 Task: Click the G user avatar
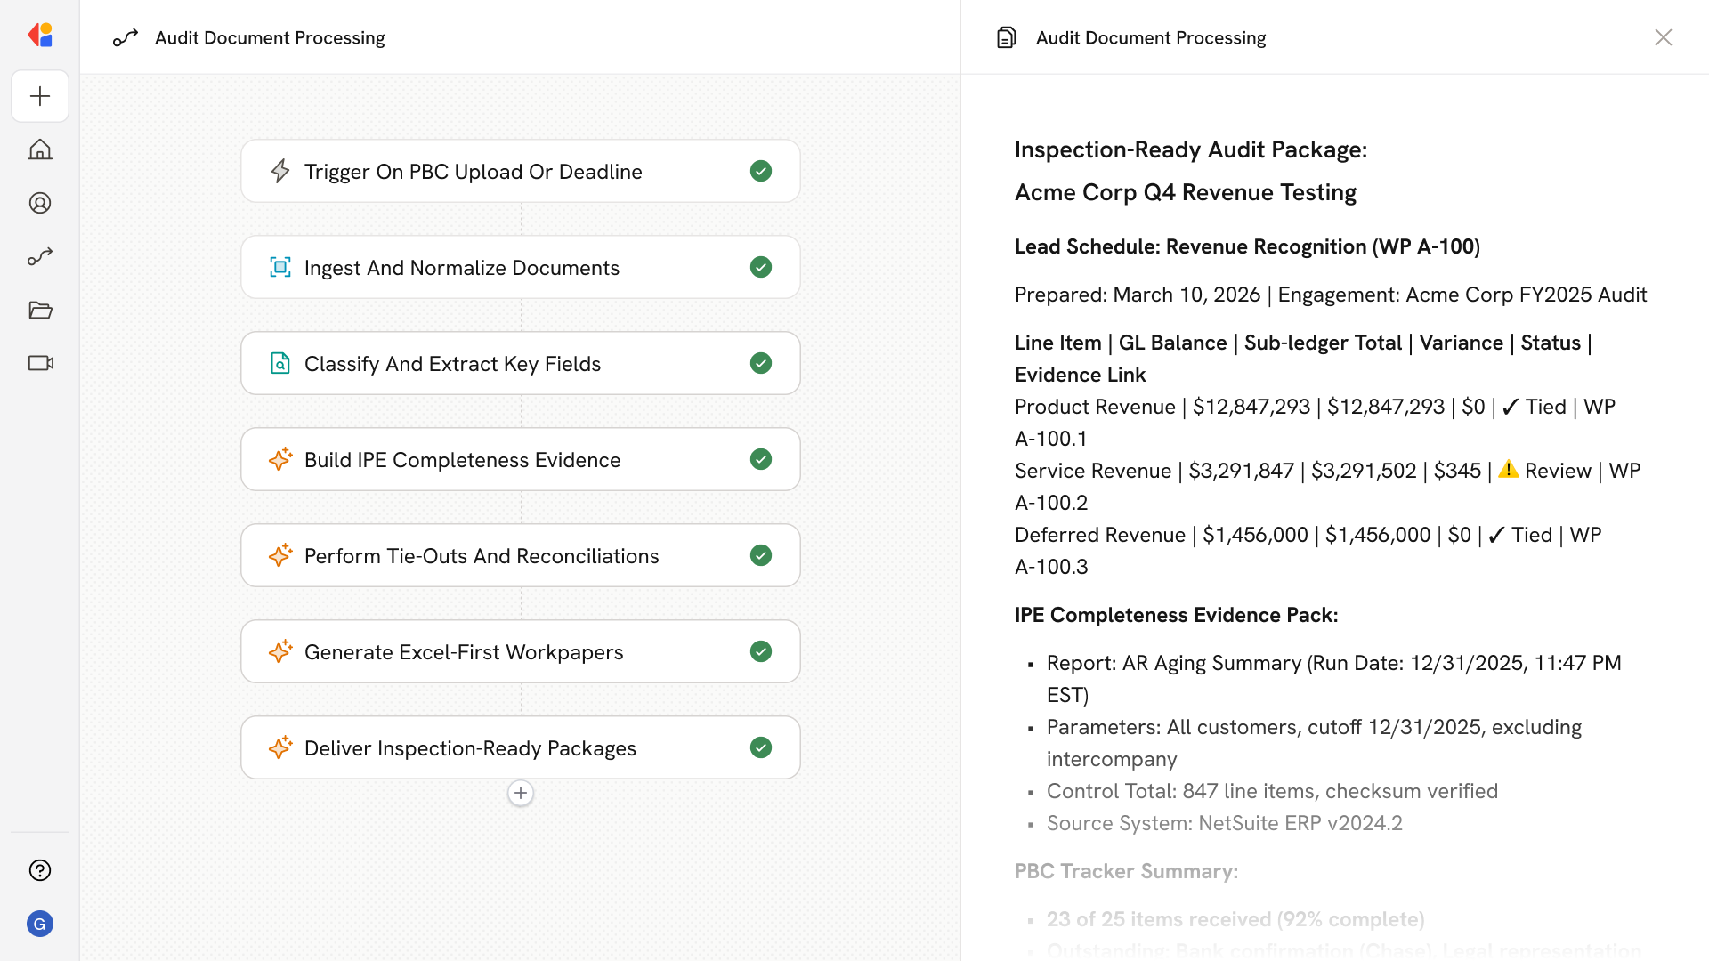[40, 924]
